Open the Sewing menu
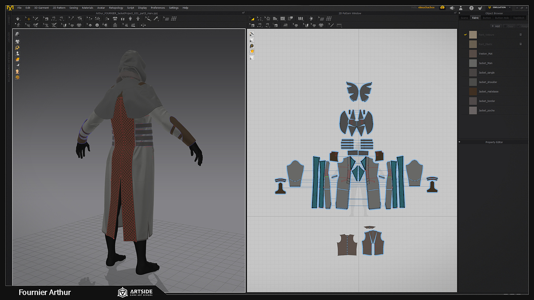The width and height of the screenshot is (534, 300). click(73, 8)
